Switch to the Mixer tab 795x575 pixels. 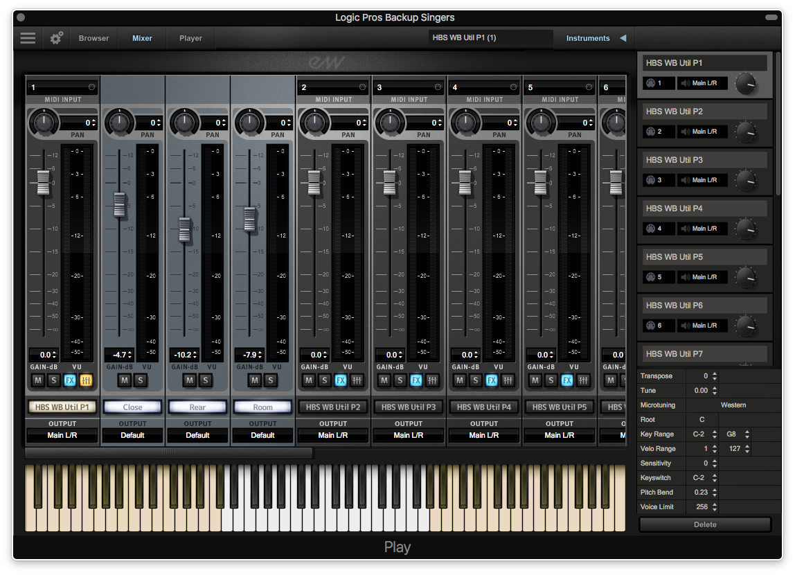point(142,38)
